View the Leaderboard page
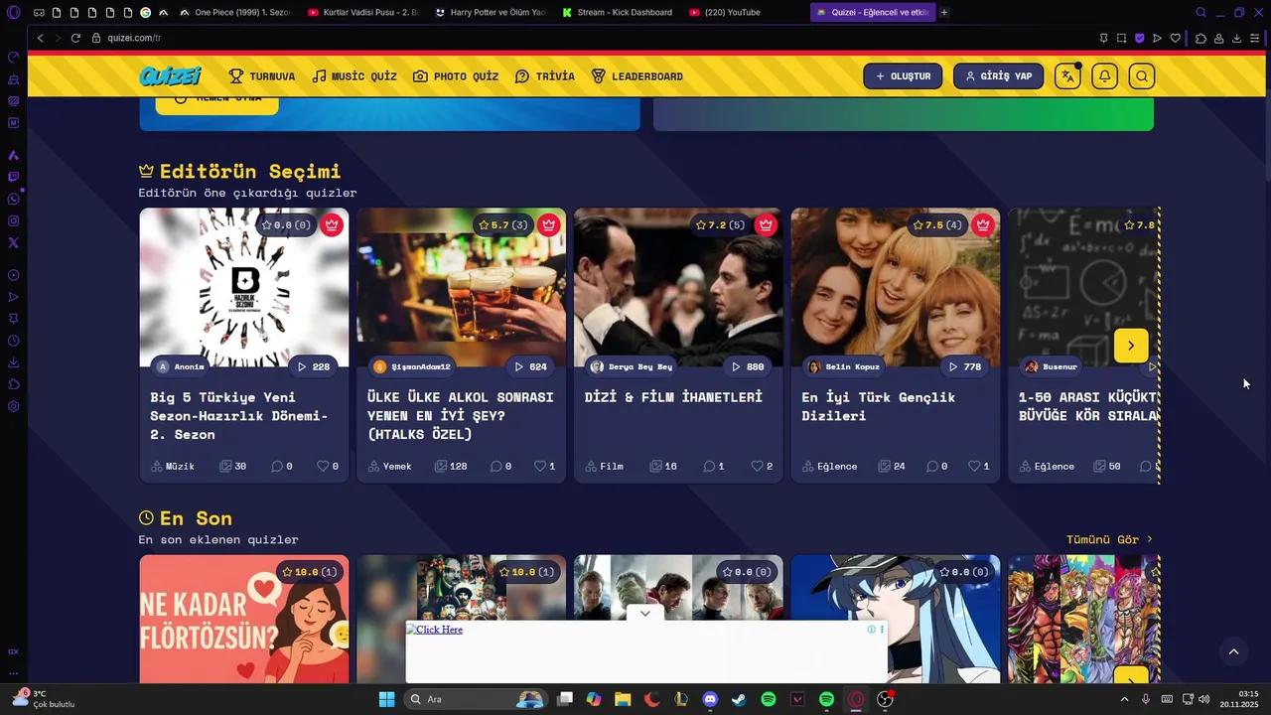 coord(637,76)
